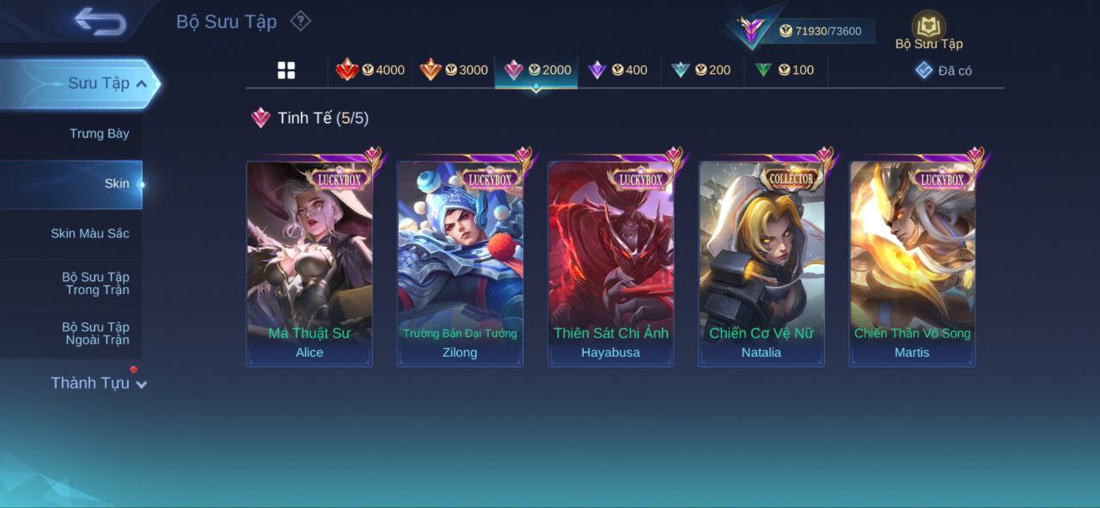Switch to the 2000-point tier tab
The height and width of the screenshot is (508, 1100).
(x=537, y=70)
